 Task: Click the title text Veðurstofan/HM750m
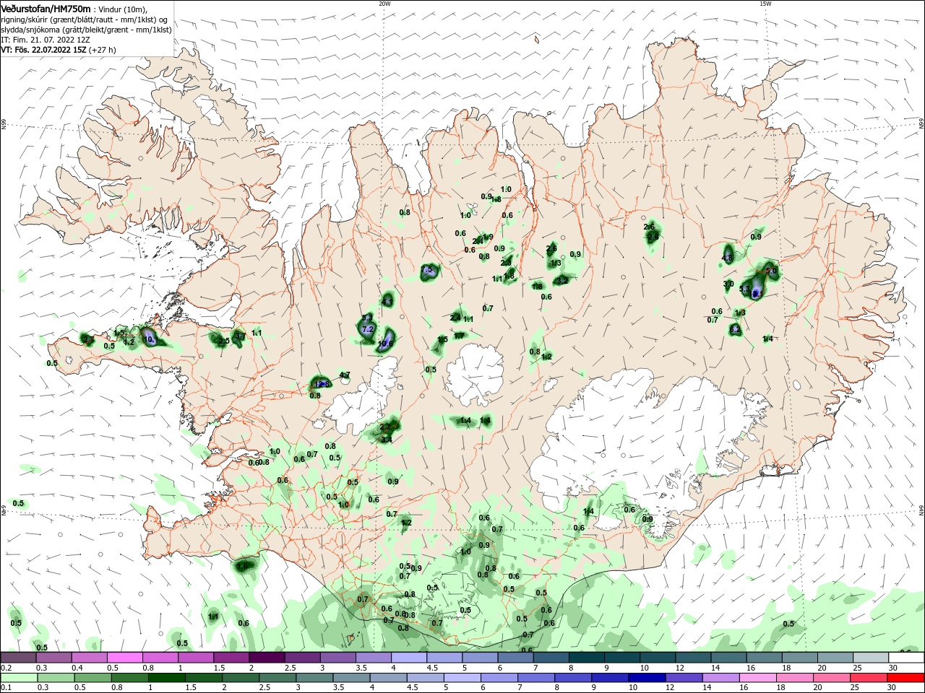[46, 8]
